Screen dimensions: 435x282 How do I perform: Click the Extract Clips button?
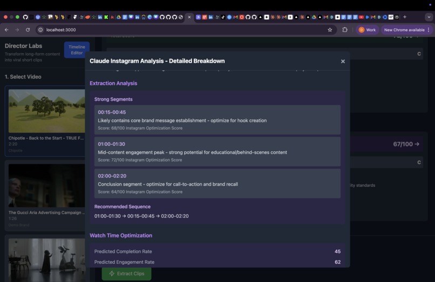click(x=126, y=273)
